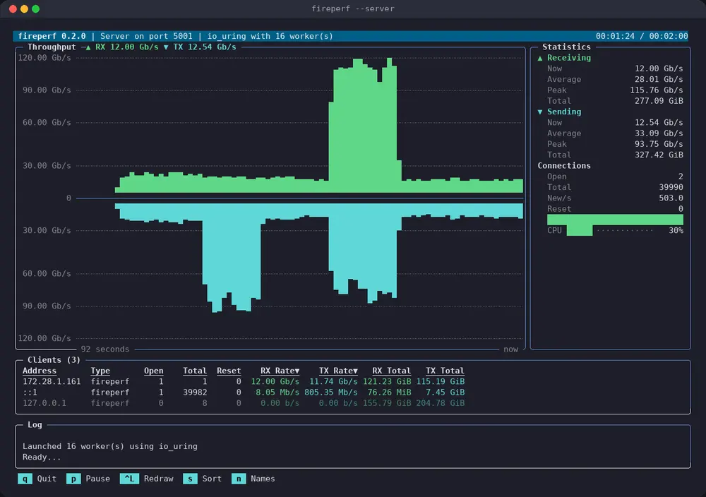Click the 'p' Pause key badge
This screenshot has height=497, width=706.
coord(73,479)
